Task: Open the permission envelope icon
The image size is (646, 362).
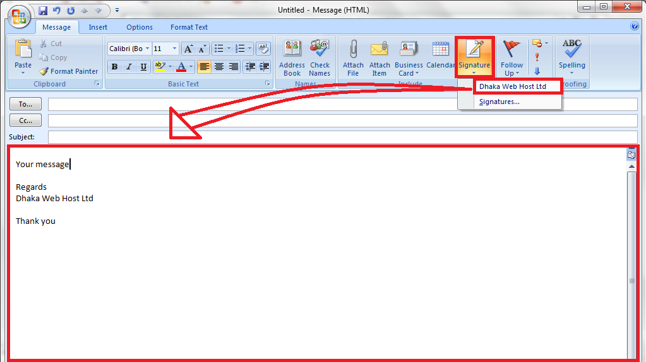Action: [x=537, y=43]
